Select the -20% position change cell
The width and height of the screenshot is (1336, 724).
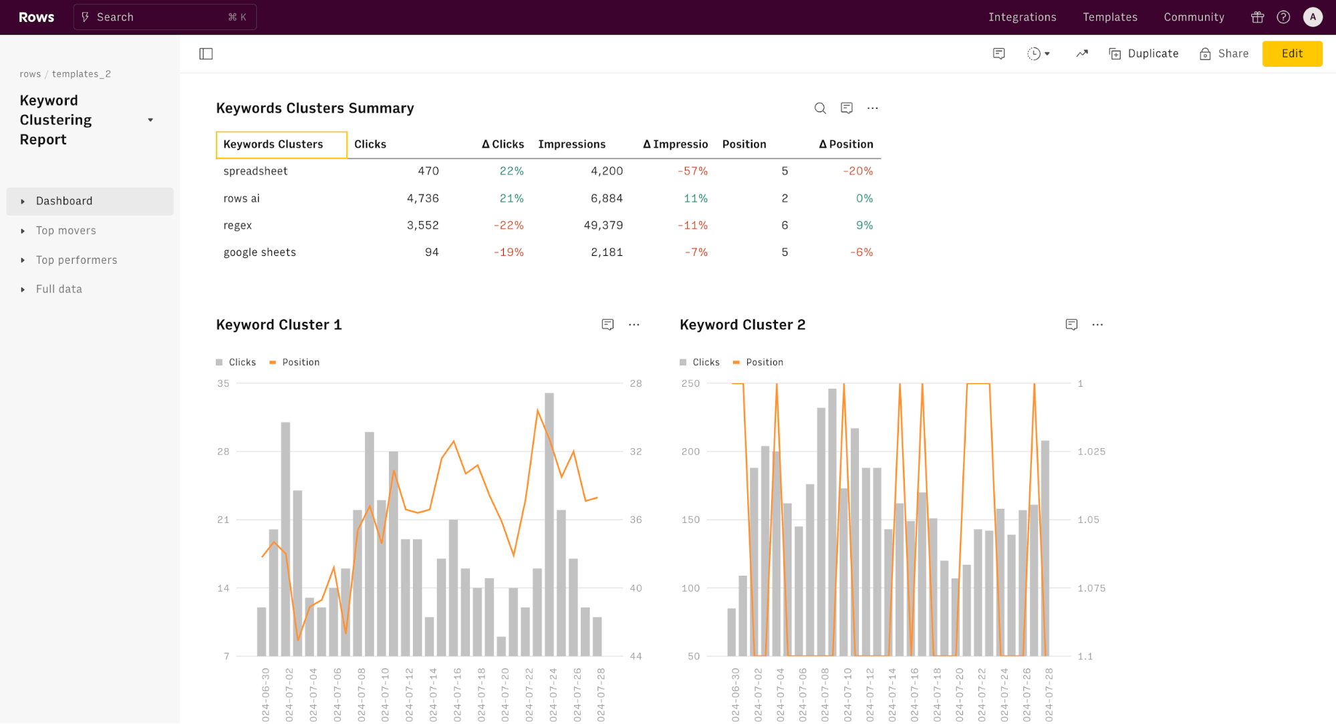(x=857, y=171)
